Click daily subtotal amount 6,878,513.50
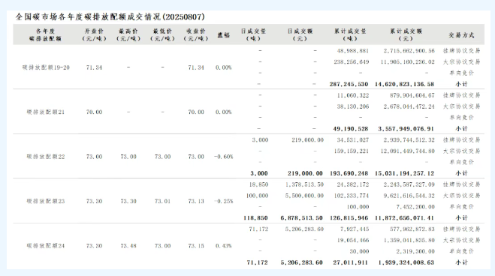 click(x=301, y=218)
